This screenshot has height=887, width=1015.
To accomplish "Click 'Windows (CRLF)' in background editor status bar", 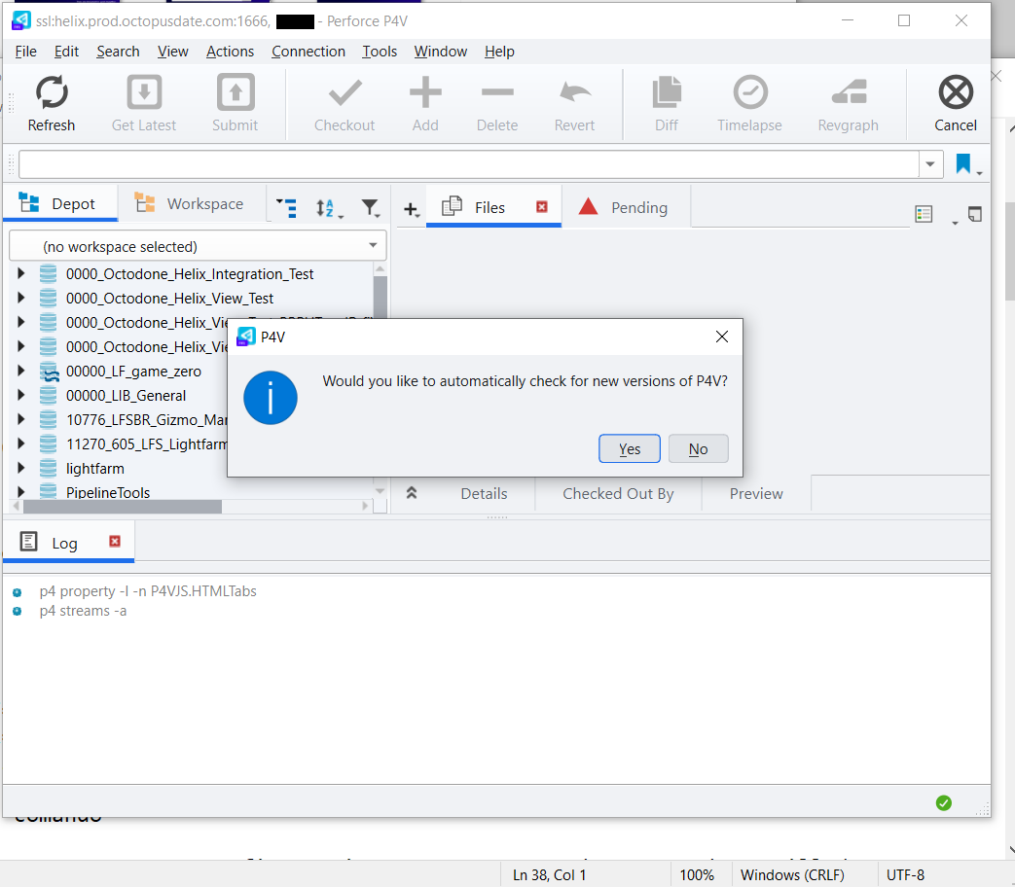I will (792, 874).
